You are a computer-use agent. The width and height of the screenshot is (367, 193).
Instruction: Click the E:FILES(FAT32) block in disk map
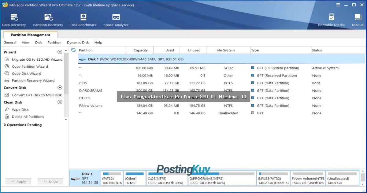(273, 178)
